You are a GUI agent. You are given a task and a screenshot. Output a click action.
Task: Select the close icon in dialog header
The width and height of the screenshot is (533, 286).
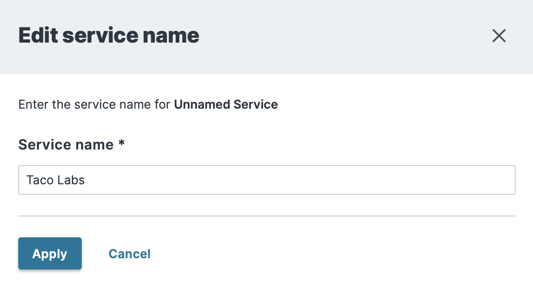tap(499, 36)
